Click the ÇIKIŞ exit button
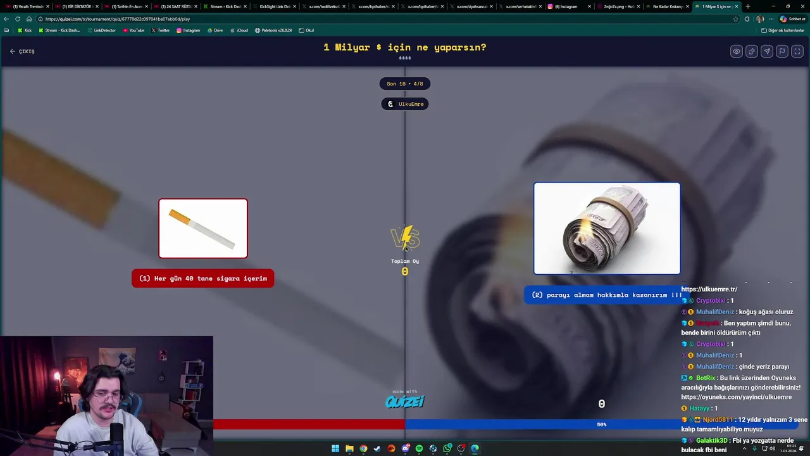This screenshot has height=456, width=810. point(22,51)
